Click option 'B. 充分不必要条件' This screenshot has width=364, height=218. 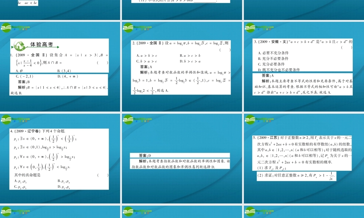273,58
